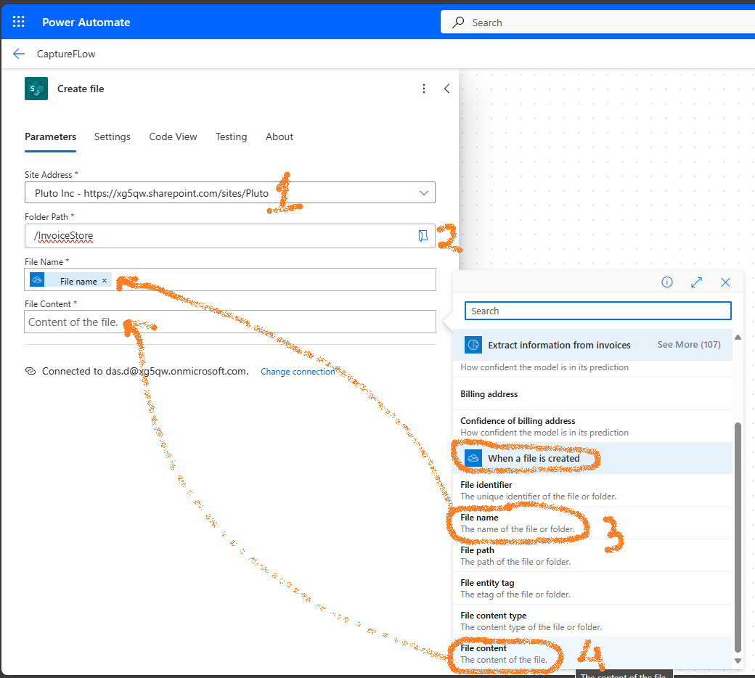The width and height of the screenshot is (755, 678).
Task: Click the Change connection link
Action: 298,372
